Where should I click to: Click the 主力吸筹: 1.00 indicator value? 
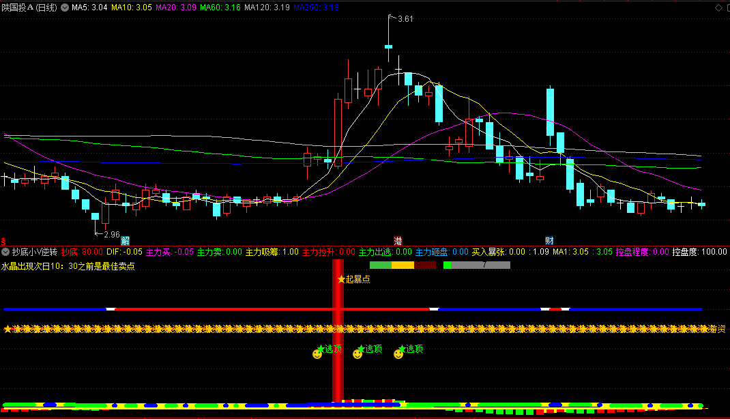(272, 252)
